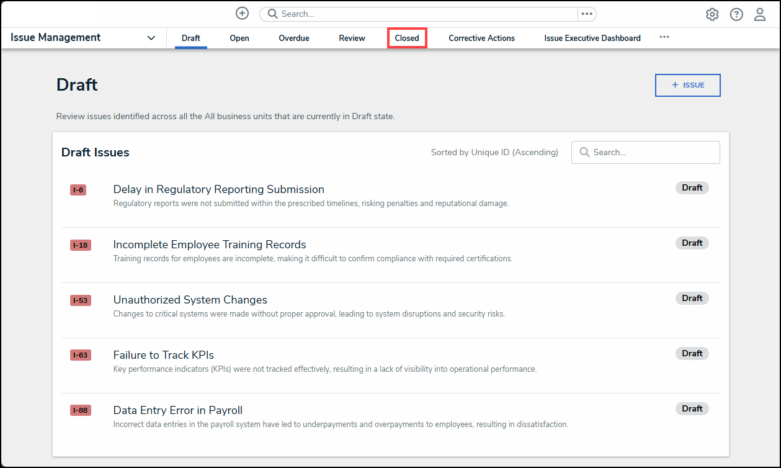Switch to the Closed tab
Screen dimensions: 781x468
pyautogui.click(x=407, y=38)
